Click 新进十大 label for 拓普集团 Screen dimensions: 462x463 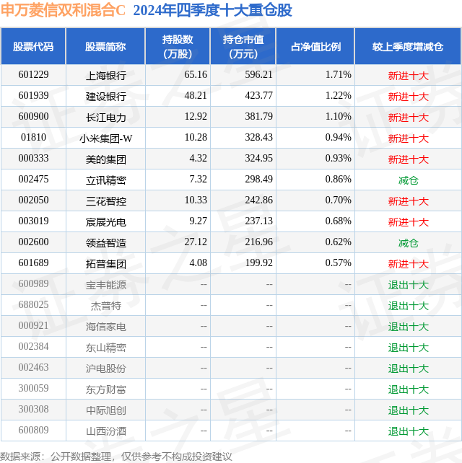click(x=408, y=264)
